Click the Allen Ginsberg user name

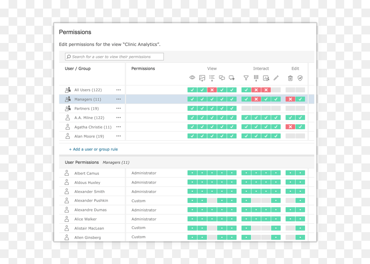tap(87, 238)
